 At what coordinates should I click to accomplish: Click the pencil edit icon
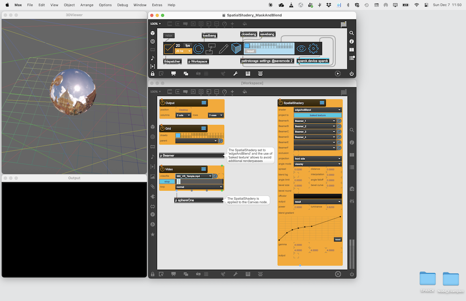click(x=224, y=48)
